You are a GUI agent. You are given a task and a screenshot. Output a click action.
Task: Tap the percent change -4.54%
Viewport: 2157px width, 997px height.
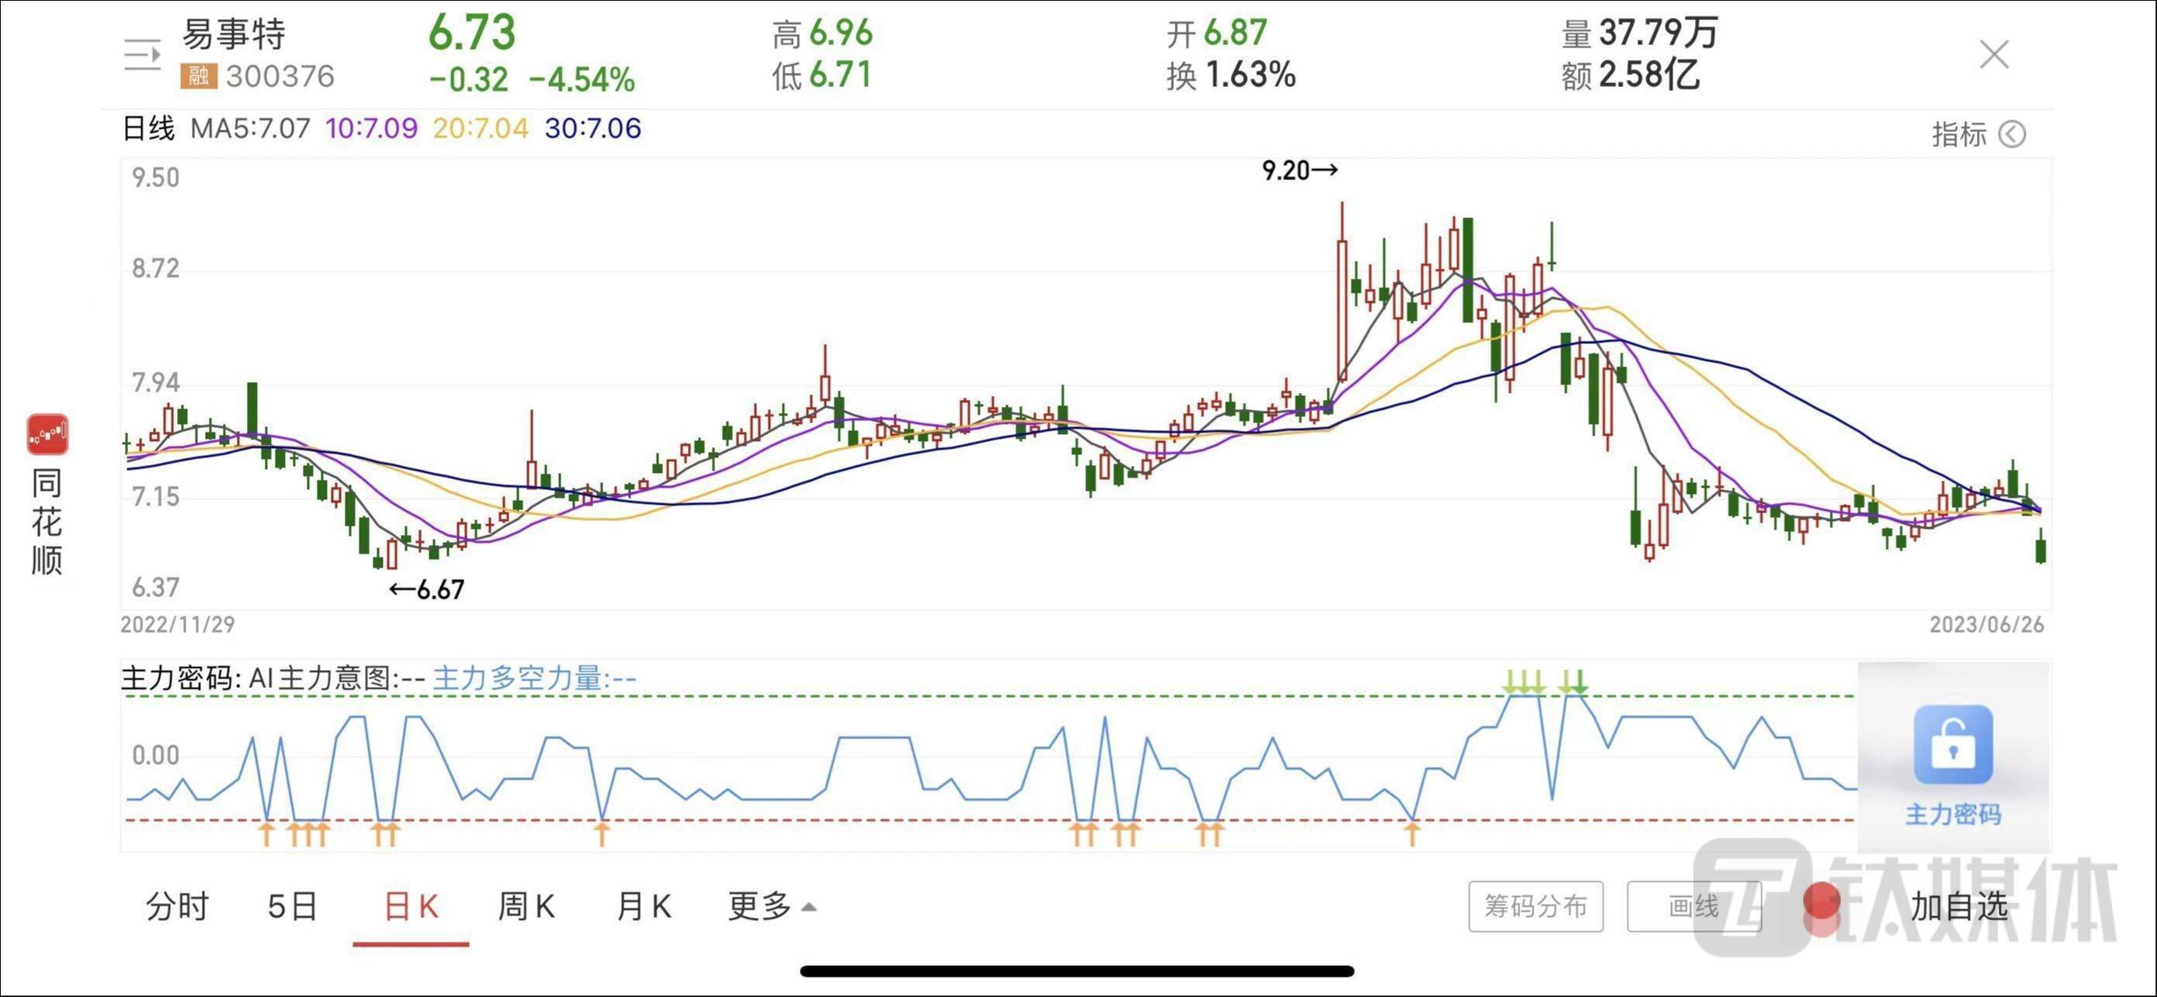point(582,80)
